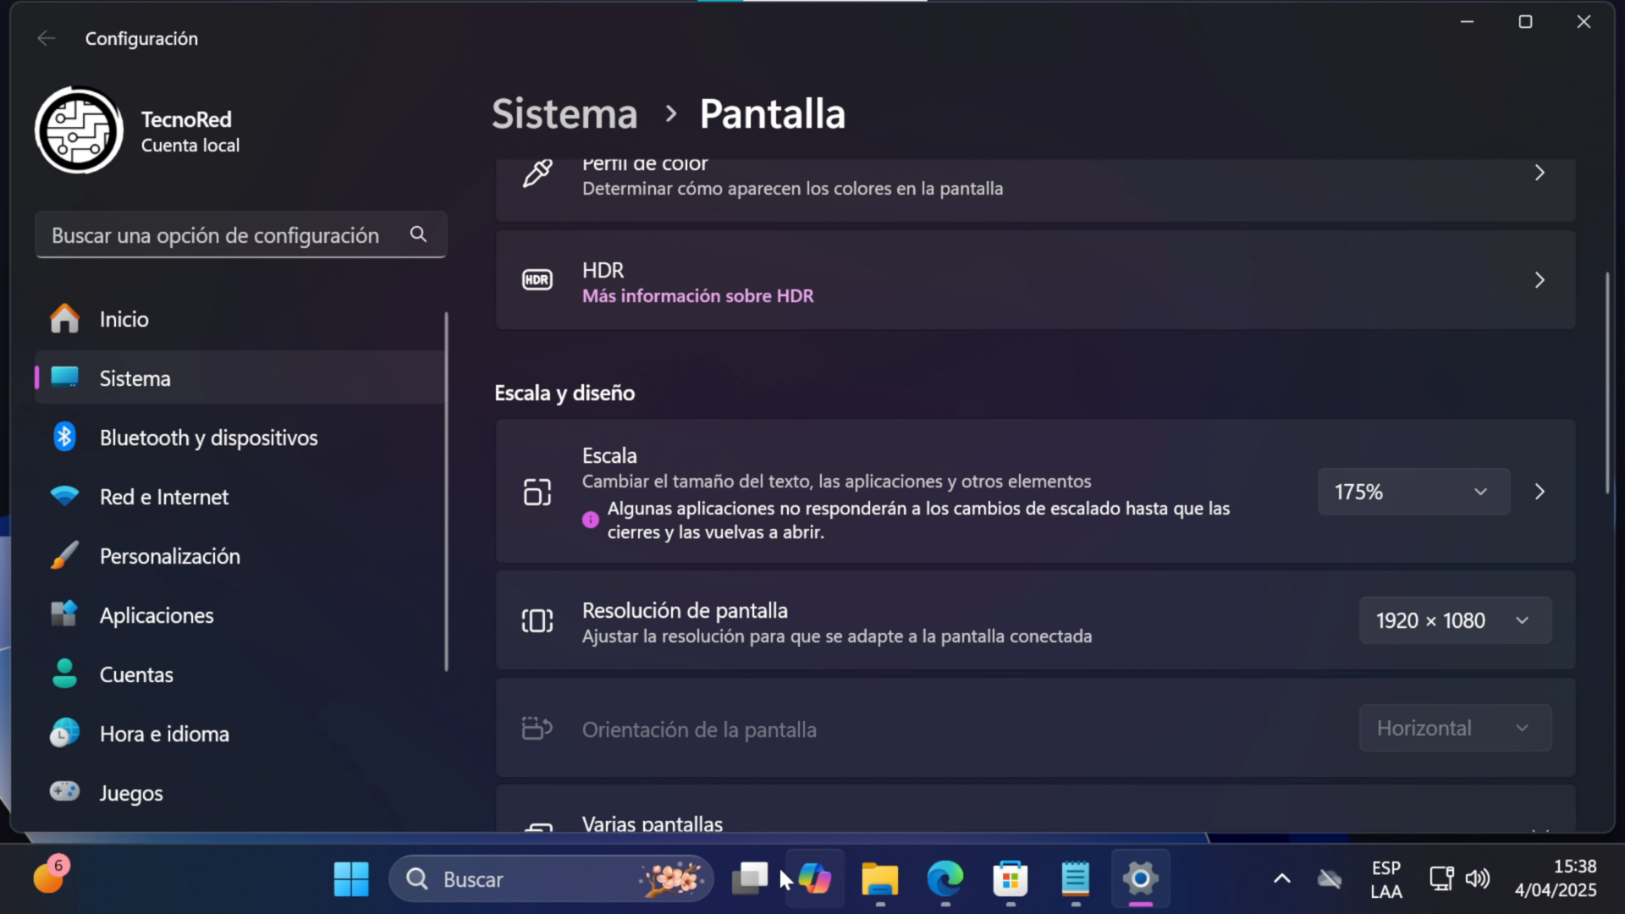Open Copilot from the taskbar
This screenshot has width=1625, height=914.
[814, 879]
